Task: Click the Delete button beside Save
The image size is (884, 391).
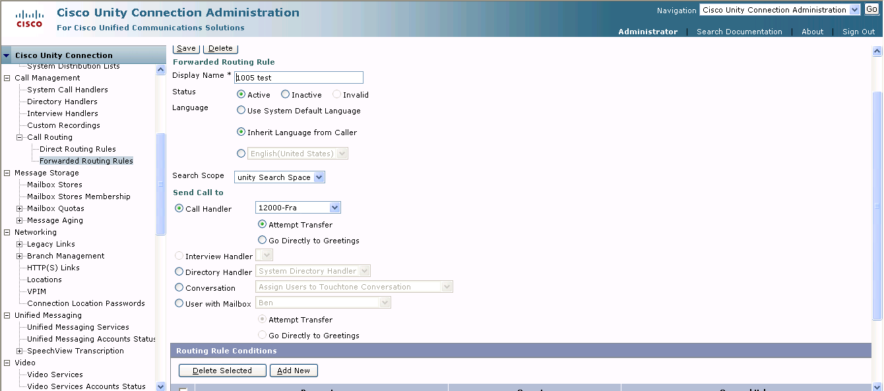Action: [x=220, y=48]
